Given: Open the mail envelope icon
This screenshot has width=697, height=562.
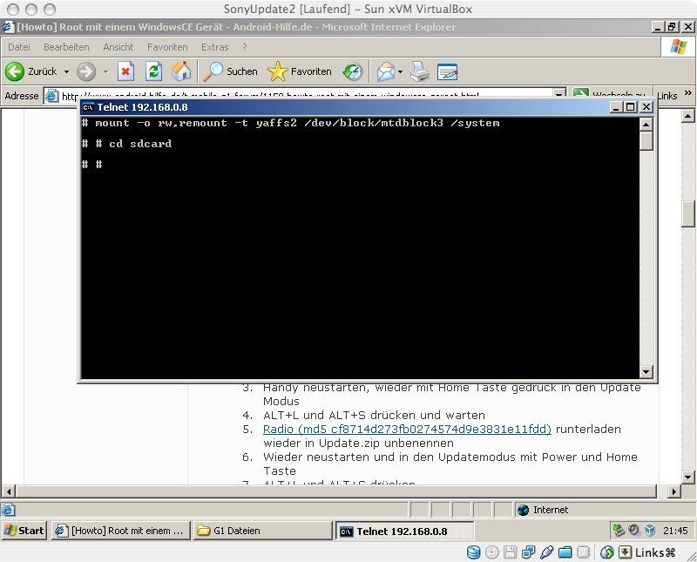Looking at the screenshot, I should (385, 71).
